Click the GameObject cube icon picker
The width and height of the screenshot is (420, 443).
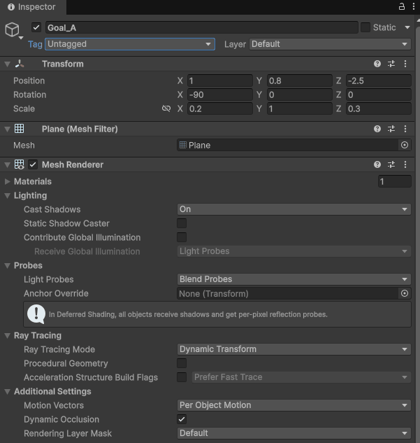[12, 29]
